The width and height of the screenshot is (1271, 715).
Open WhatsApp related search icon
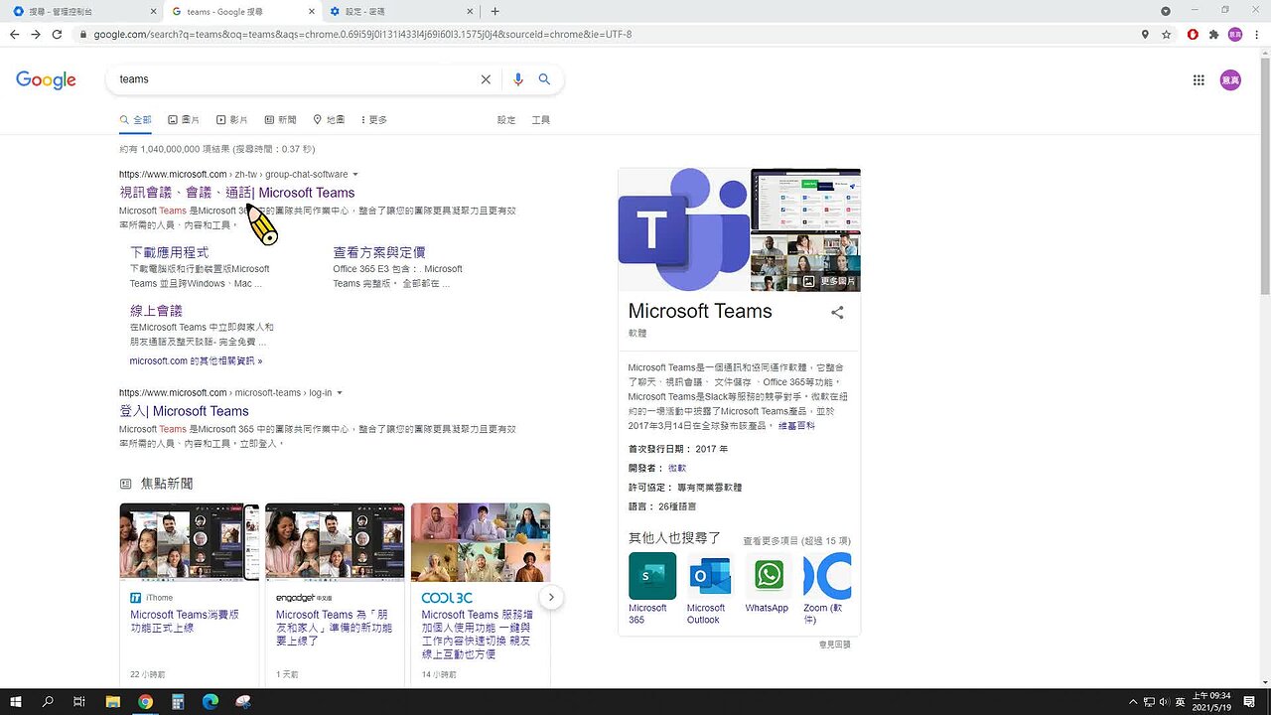pos(769,576)
